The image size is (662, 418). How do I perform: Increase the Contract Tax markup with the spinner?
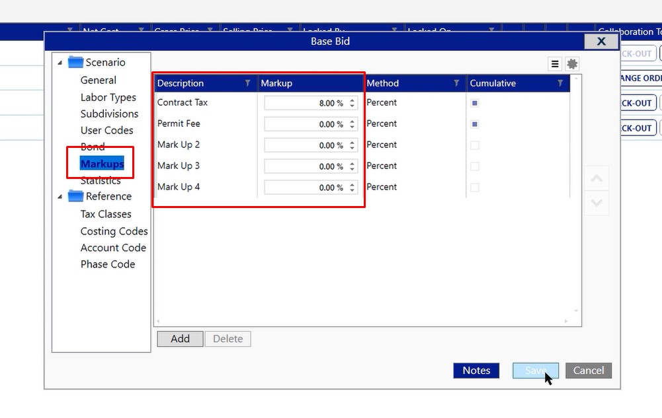click(x=352, y=100)
